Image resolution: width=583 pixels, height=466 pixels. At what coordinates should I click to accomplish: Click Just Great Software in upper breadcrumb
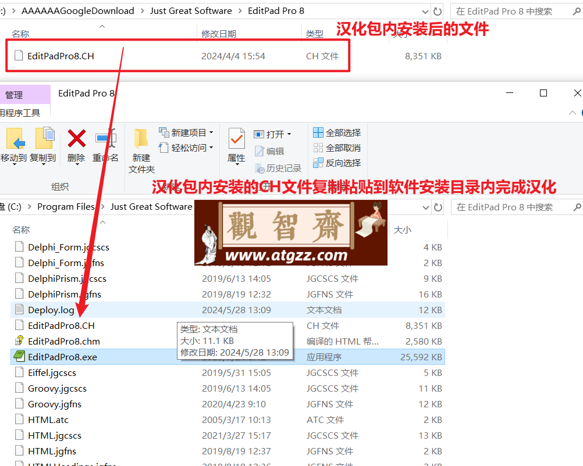point(191,11)
